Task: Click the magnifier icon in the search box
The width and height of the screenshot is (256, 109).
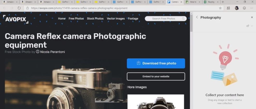Action: click(x=183, y=19)
